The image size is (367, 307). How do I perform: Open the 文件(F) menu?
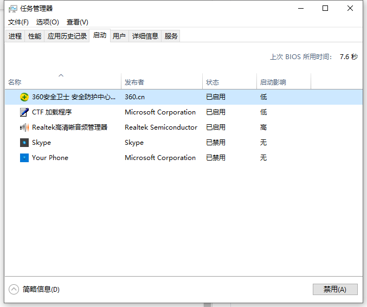pyautogui.click(x=18, y=22)
